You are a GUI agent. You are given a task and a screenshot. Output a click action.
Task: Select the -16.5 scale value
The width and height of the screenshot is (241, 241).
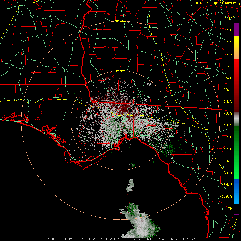click(x=227, y=125)
